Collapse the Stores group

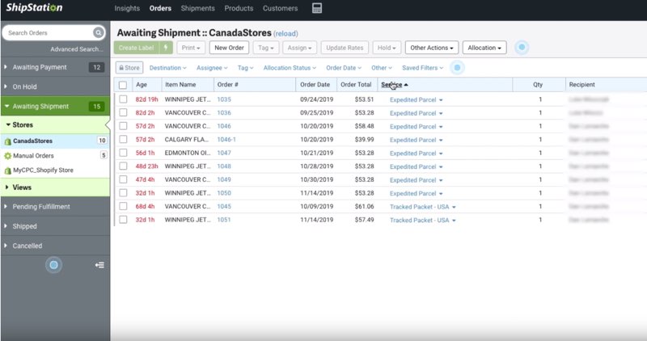pyautogui.click(x=55, y=125)
